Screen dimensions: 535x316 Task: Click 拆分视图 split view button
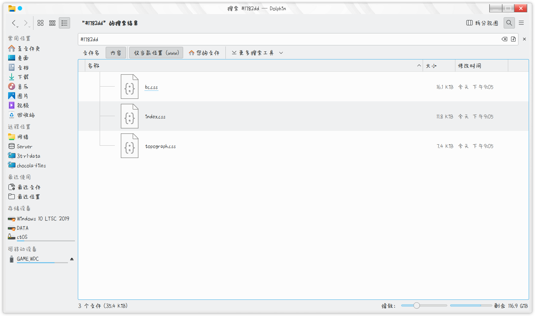[x=482, y=23]
